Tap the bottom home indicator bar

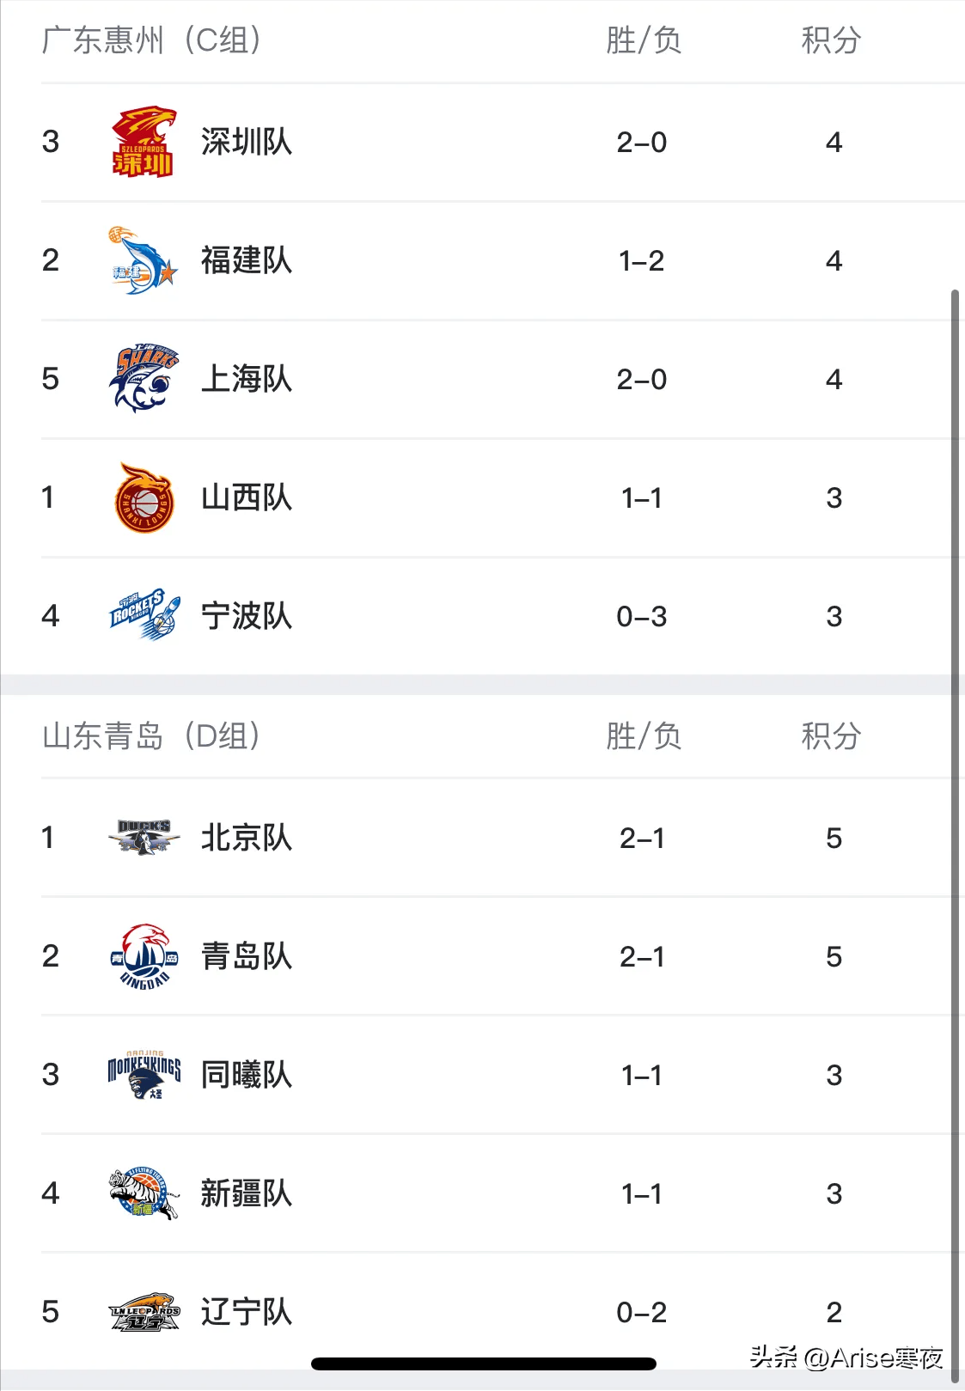coord(483,1364)
